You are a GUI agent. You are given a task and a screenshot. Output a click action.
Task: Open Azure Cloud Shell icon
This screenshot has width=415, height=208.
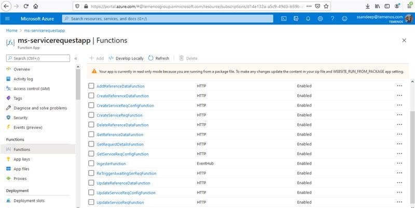pos(284,19)
